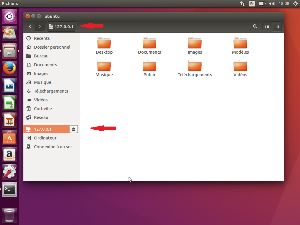
Task: Click the search magnifier icon in toolbar
Action: coord(255,26)
